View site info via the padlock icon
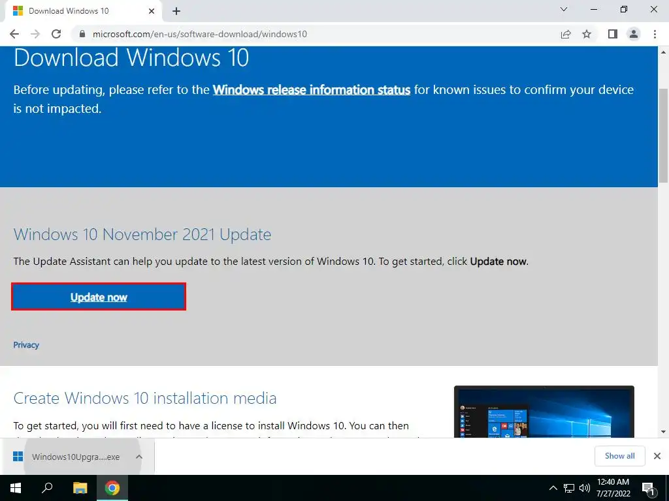669x501 pixels. point(82,34)
